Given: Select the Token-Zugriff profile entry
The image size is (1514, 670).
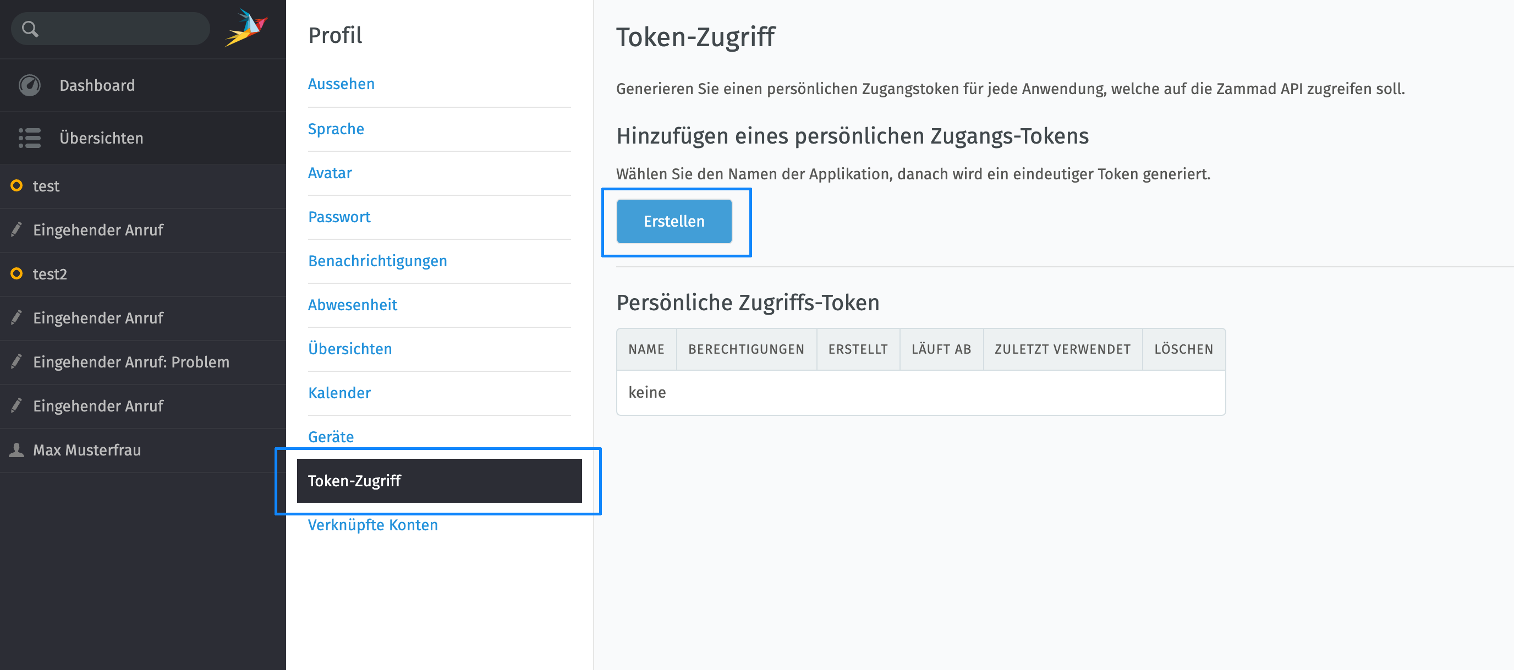Looking at the screenshot, I should point(354,481).
